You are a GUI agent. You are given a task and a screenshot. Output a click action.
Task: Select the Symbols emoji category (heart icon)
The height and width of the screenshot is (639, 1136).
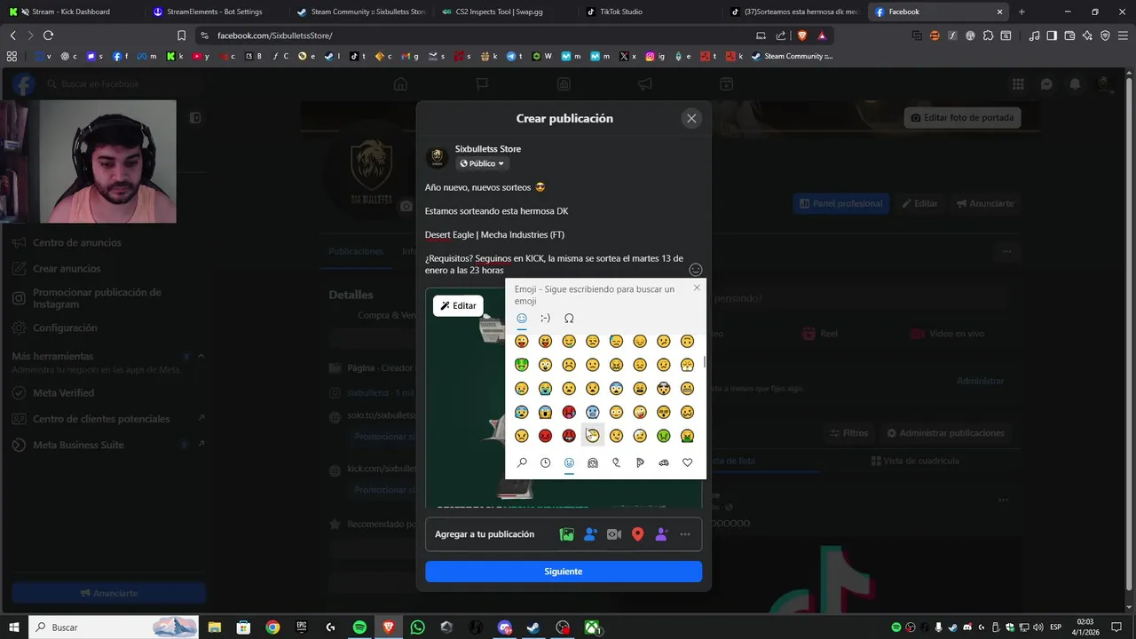click(x=687, y=462)
